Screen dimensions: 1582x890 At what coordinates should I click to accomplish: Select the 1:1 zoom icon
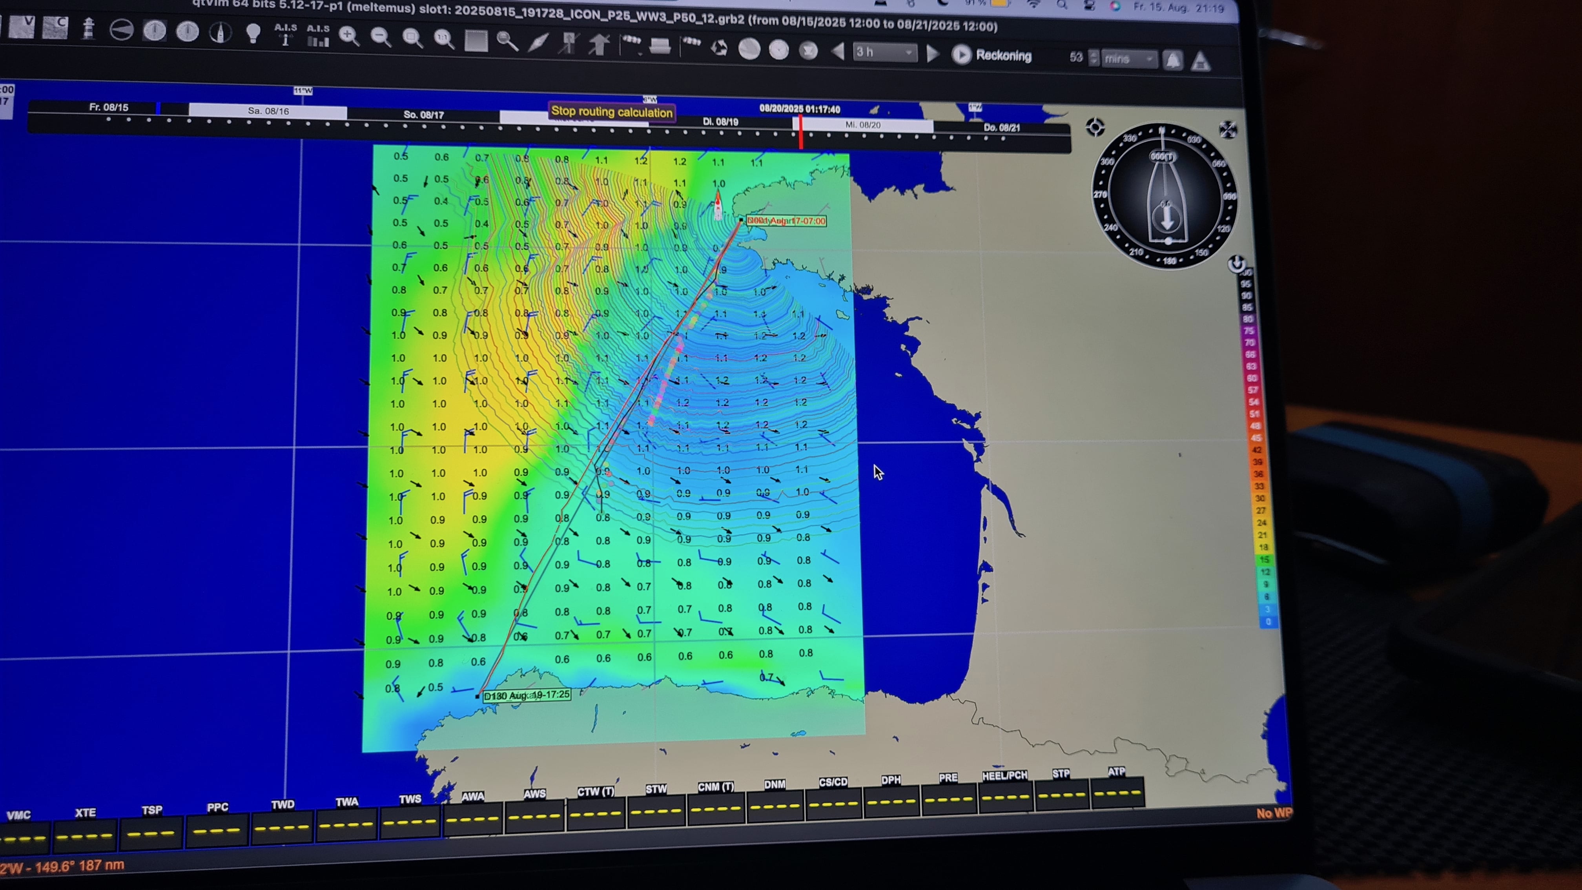tap(443, 39)
